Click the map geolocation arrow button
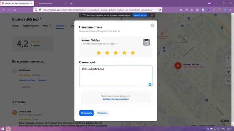The height and width of the screenshot is (131, 234). coord(228,72)
